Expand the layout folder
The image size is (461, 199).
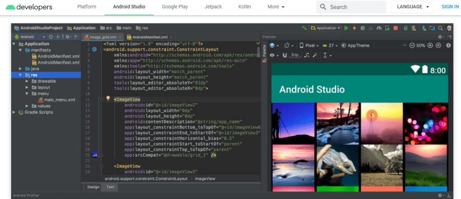point(27,87)
